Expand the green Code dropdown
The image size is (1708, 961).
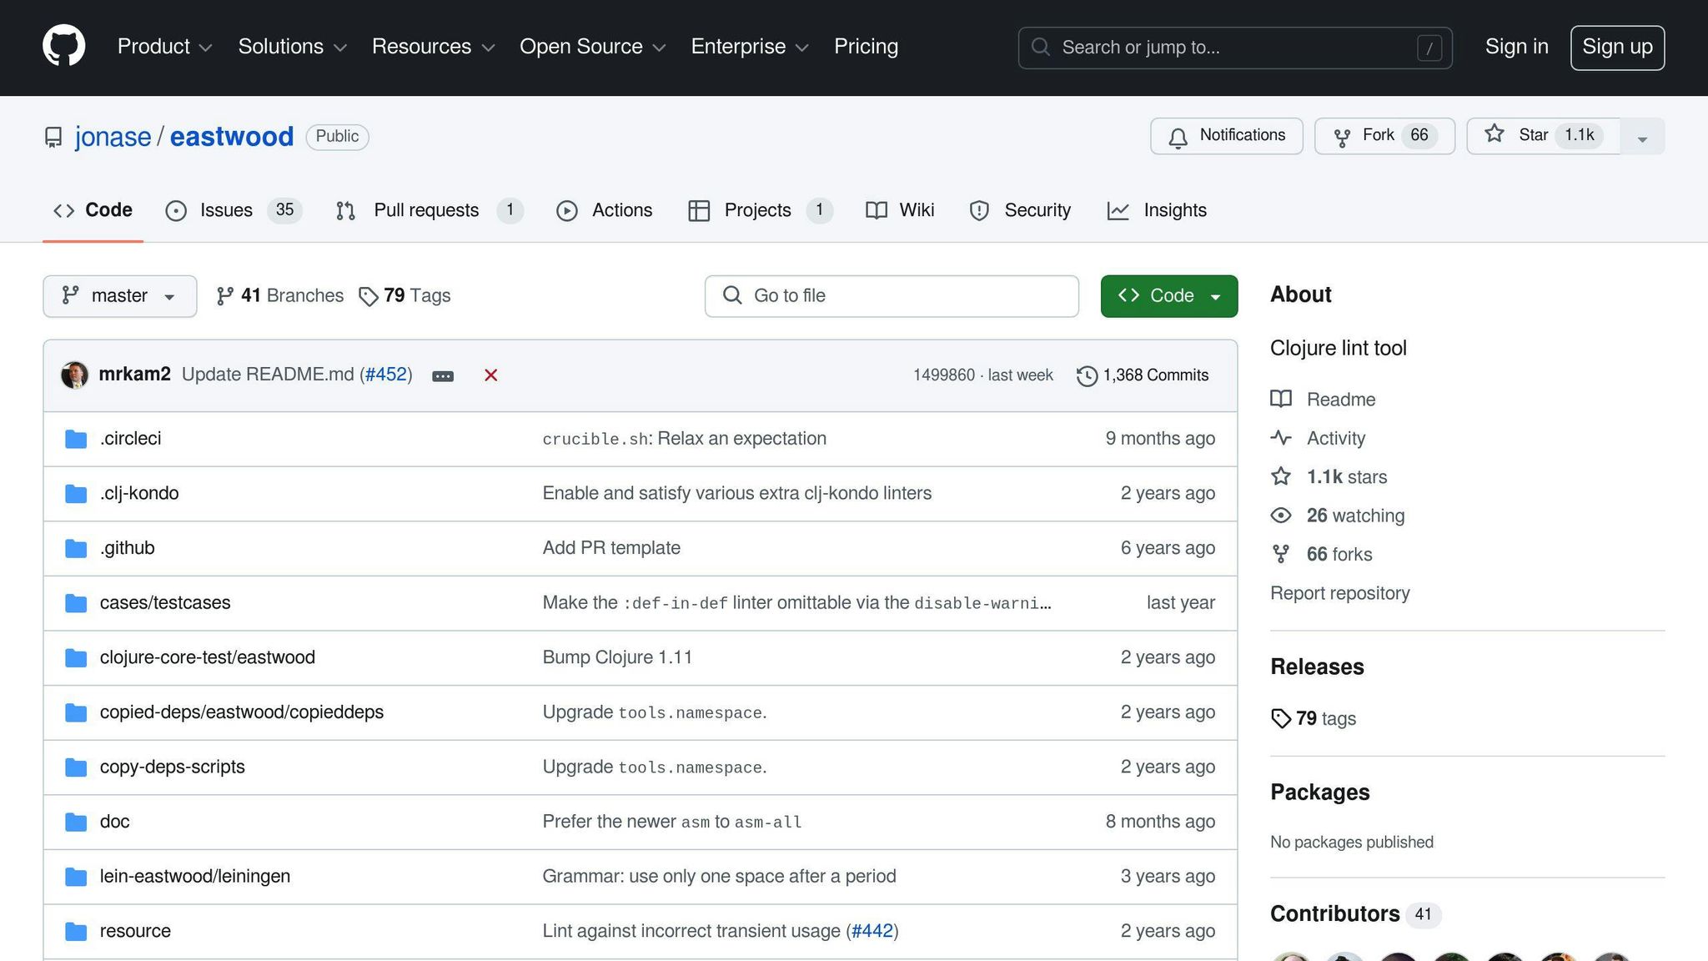[1168, 296]
